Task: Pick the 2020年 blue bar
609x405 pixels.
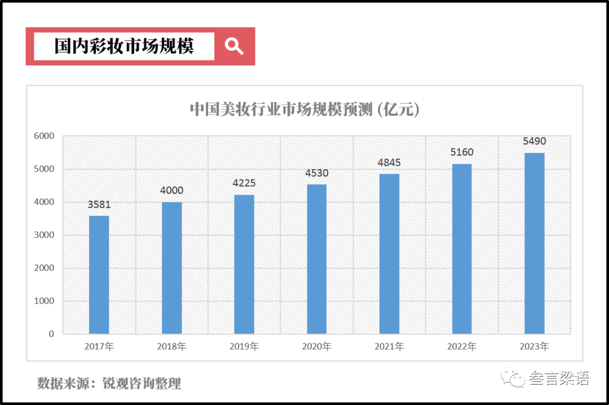Action: pyautogui.click(x=317, y=259)
